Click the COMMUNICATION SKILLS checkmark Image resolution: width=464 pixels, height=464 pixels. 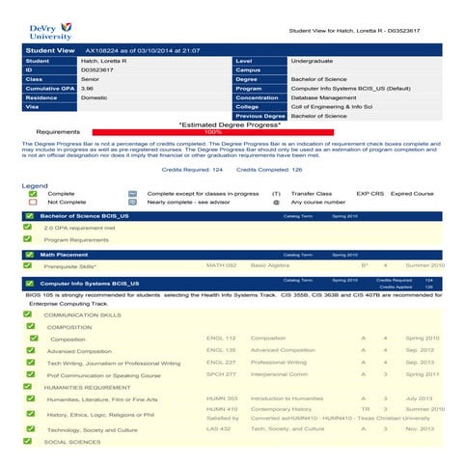click(x=28, y=314)
